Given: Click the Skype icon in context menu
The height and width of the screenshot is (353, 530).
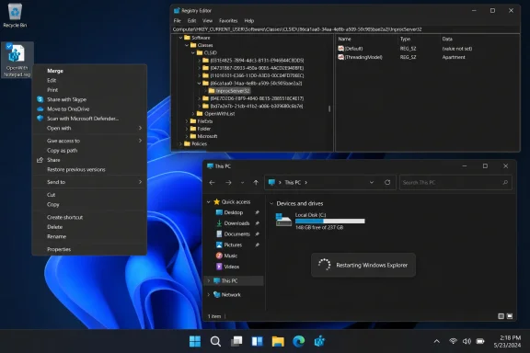Looking at the screenshot, I should [40, 99].
